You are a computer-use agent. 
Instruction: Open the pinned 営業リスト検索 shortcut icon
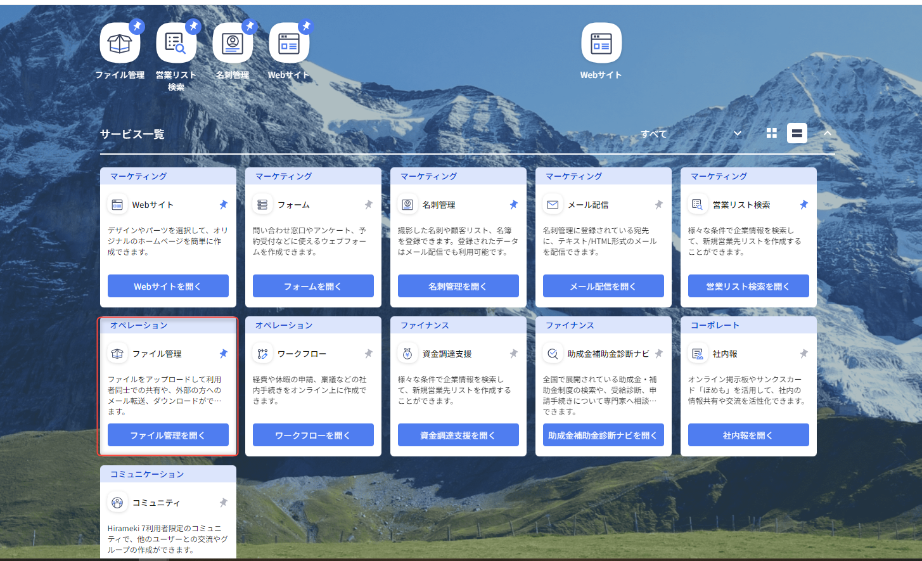click(176, 44)
